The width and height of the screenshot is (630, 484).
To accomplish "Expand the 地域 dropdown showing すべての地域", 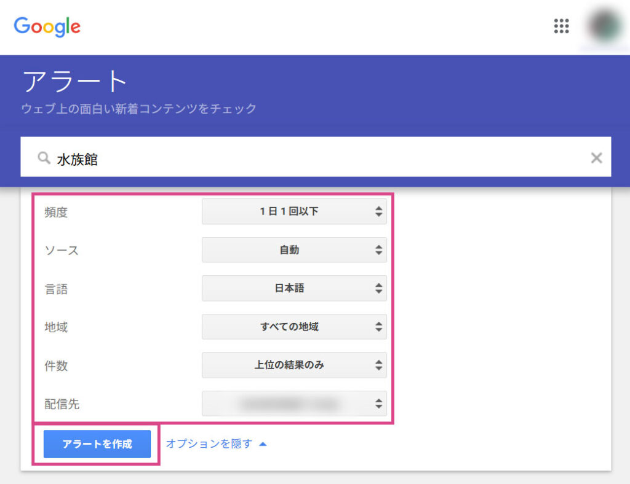I will point(294,327).
